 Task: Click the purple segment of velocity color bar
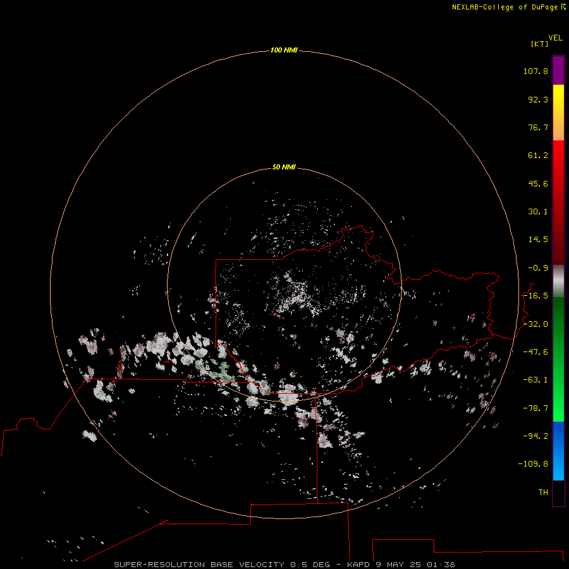(558, 71)
